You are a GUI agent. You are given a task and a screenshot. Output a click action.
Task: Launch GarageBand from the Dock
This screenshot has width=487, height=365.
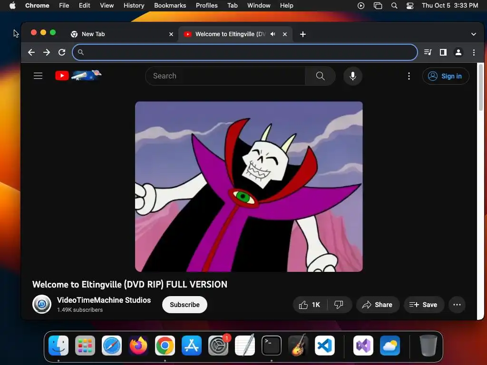pyautogui.click(x=298, y=346)
